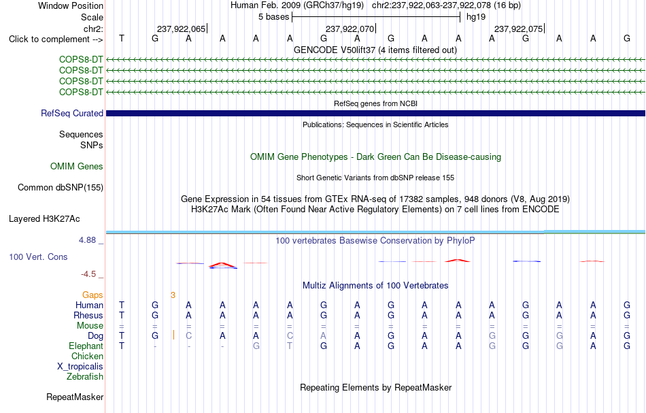Click the -4.5 lower conservation scale value
This screenshot has height=413, width=646.
(88, 274)
